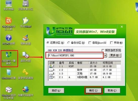This screenshot has height=101, width=138.
Task: Select the 备份分区(B) radio button
Action: [69, 43]
